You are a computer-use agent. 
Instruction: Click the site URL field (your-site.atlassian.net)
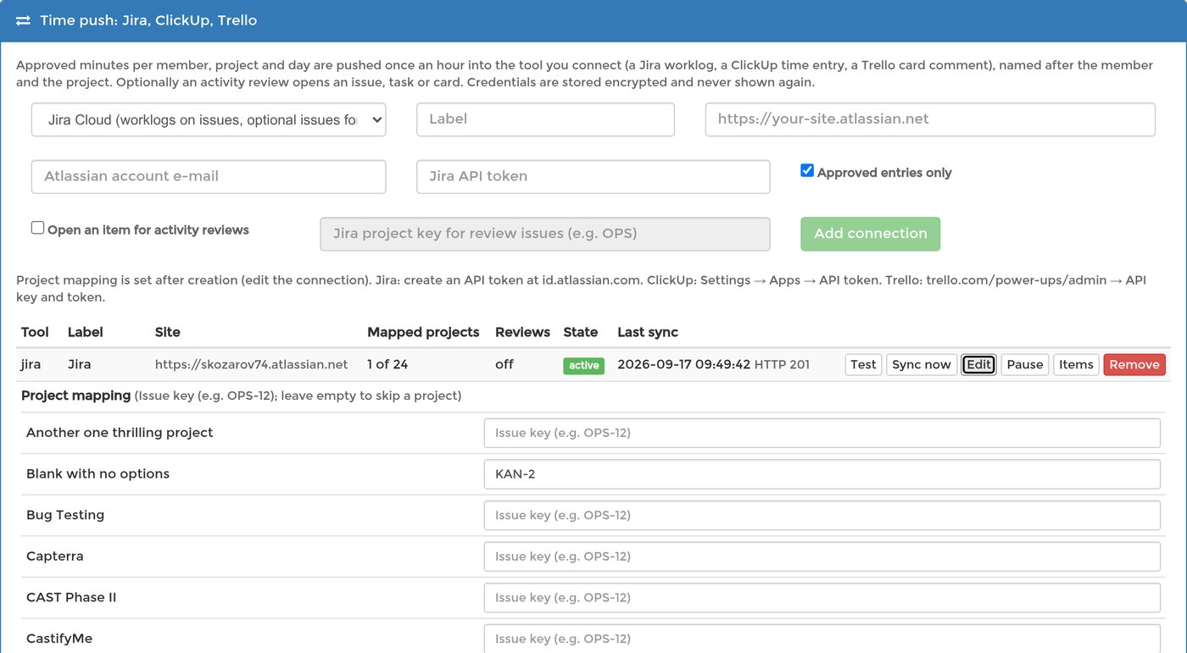click(x=930, y=119)
